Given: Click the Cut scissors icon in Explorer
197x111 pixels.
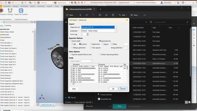Looking at the screenshot, I should [x=80, y=15].
